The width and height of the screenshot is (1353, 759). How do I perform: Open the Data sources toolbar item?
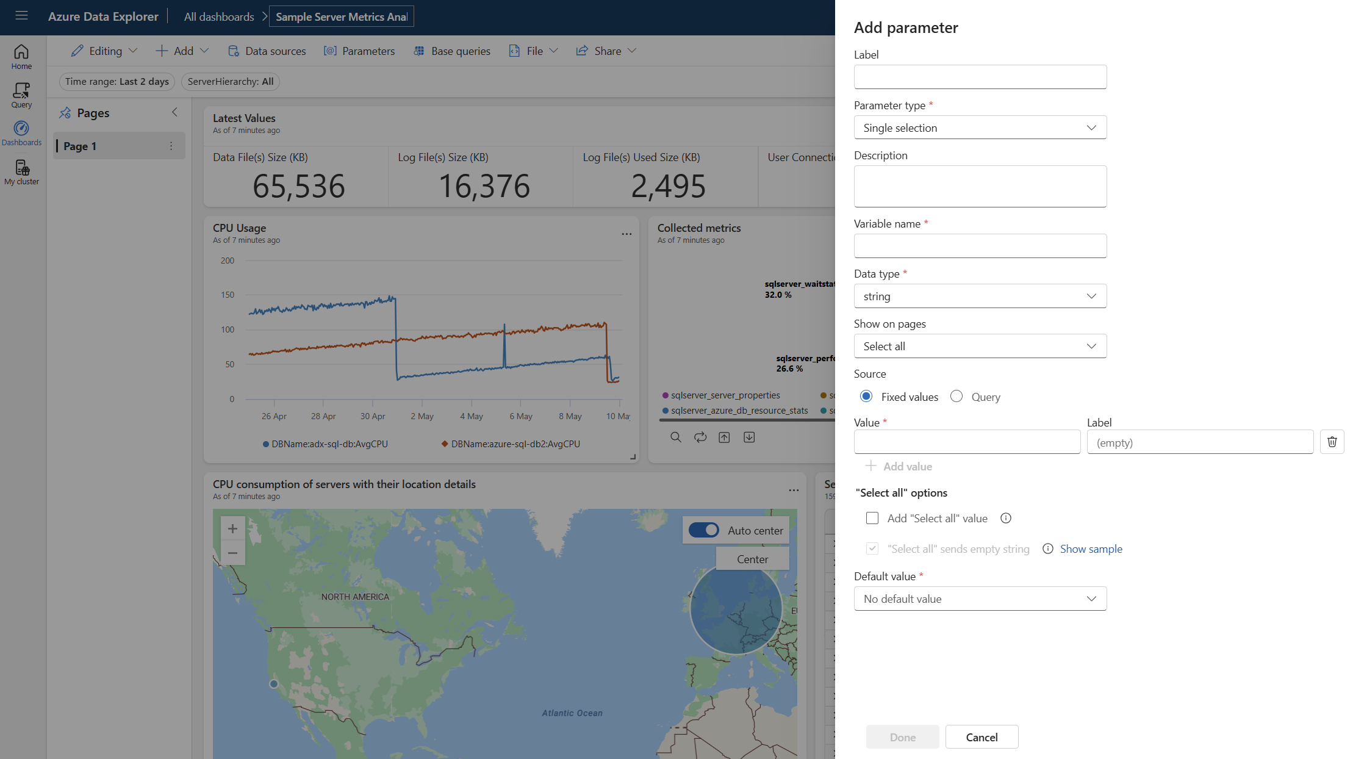click(x=267, y=51)
